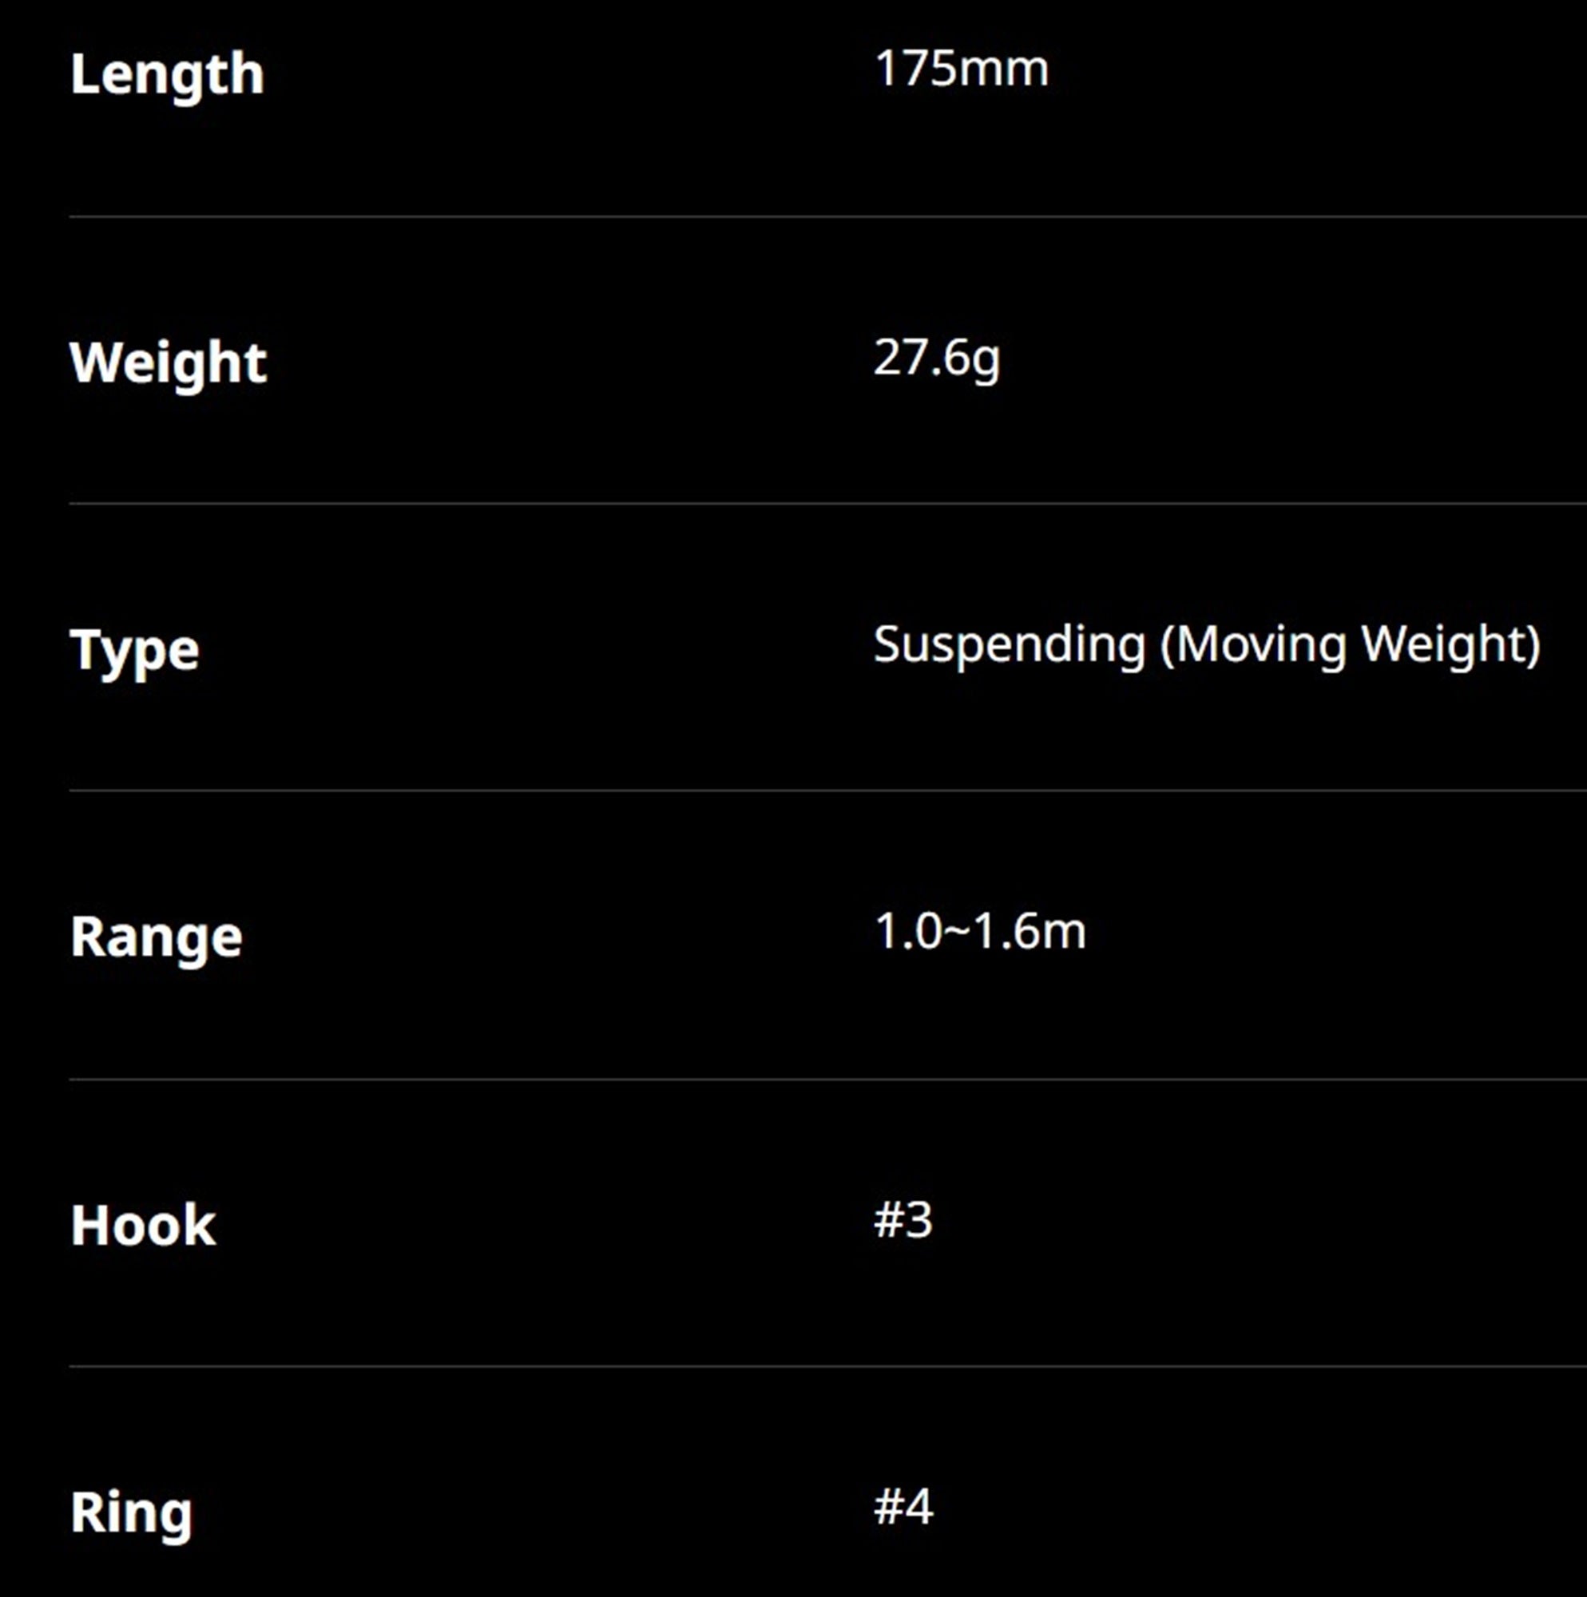Viewport: 1587px width, 1597px height.
Task: Click the Length specification label
Action: pyautogui.click(x=167, y=76)
